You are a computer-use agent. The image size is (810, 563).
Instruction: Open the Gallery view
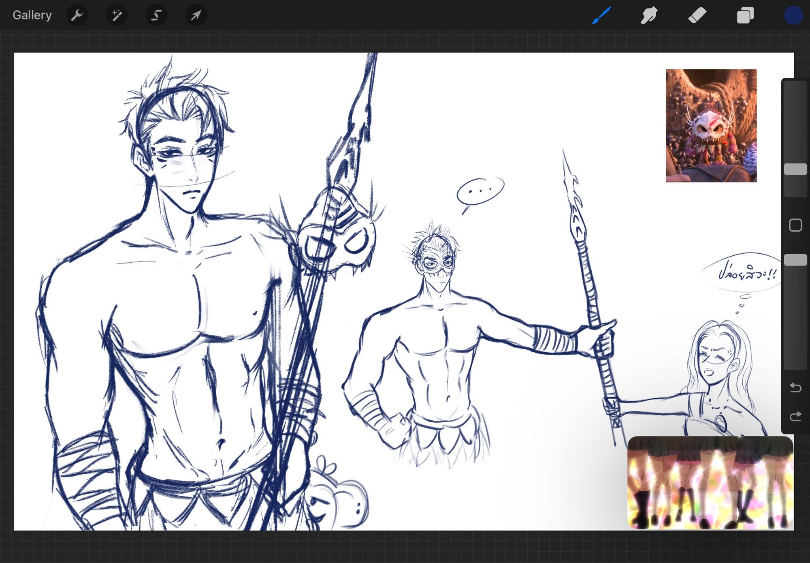coord(32,15)
